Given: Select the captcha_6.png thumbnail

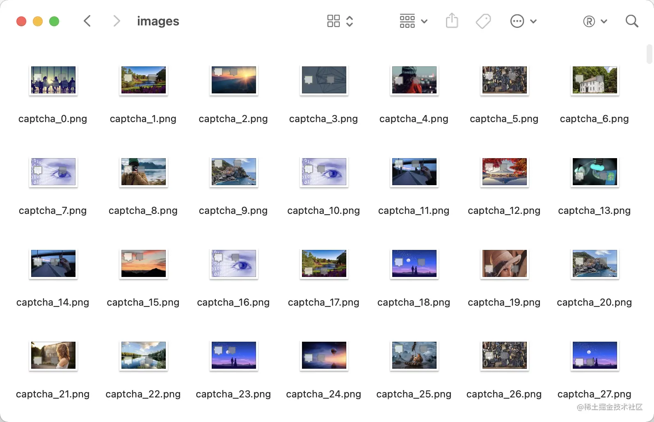Looking at the screenshot, I should pyautogui.click(x=595, y=80).
